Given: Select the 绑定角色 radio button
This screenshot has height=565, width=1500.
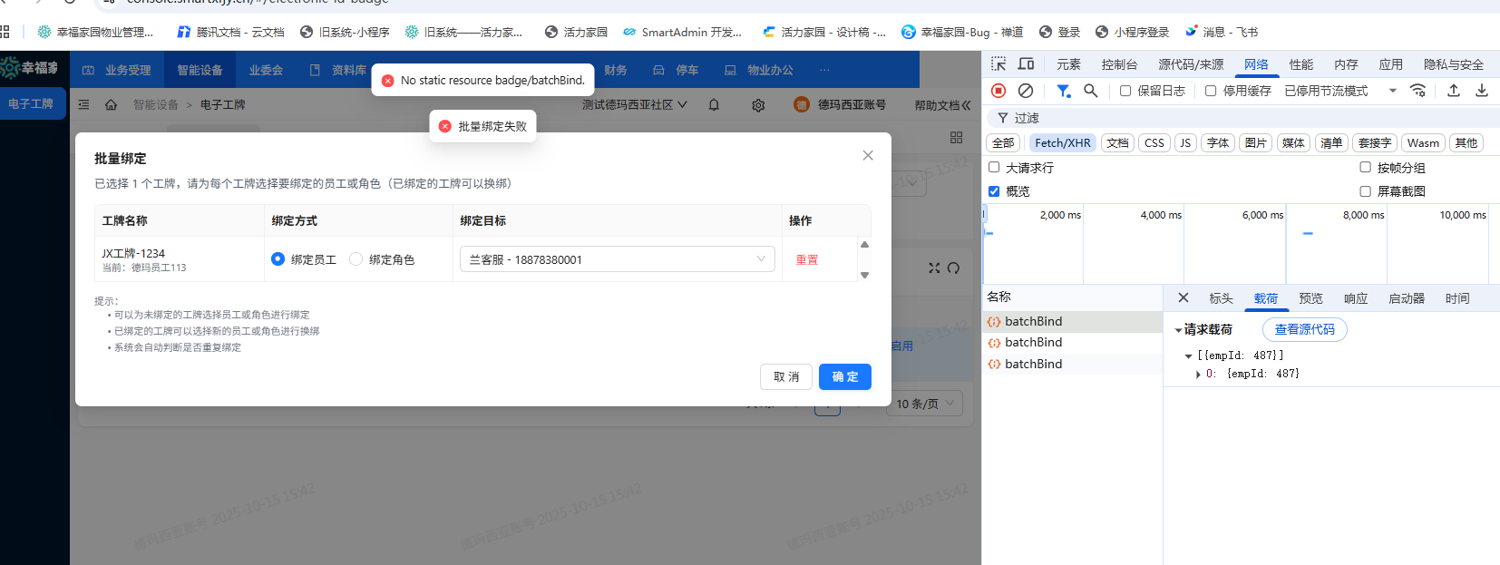Looking at the screenshot, I should [x=356, y=259].
